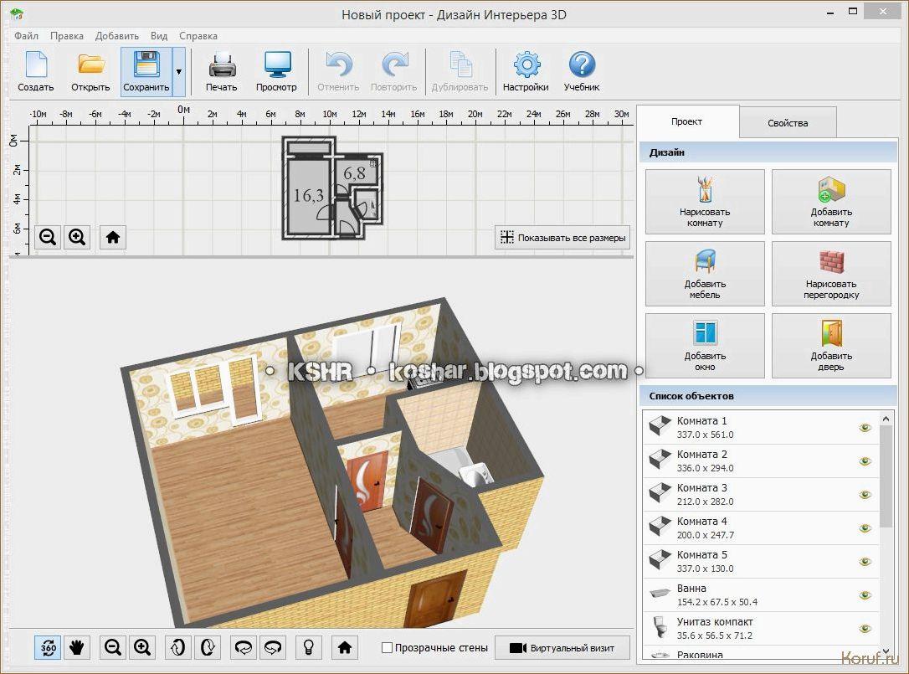The image size is (909, 674).
Task: Hide Комната 4 with eye icon
Action: pos(865,528)
